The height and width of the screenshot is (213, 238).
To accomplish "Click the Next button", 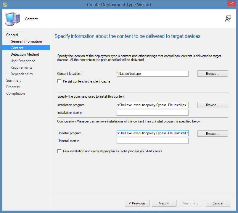I will tap(164, 203).
